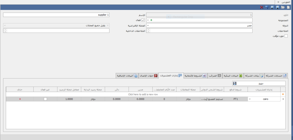The width and height of the screenshot is (293, 140).
Task: Open the cairo purchasing department dropdown
Action: coord(250,99)
